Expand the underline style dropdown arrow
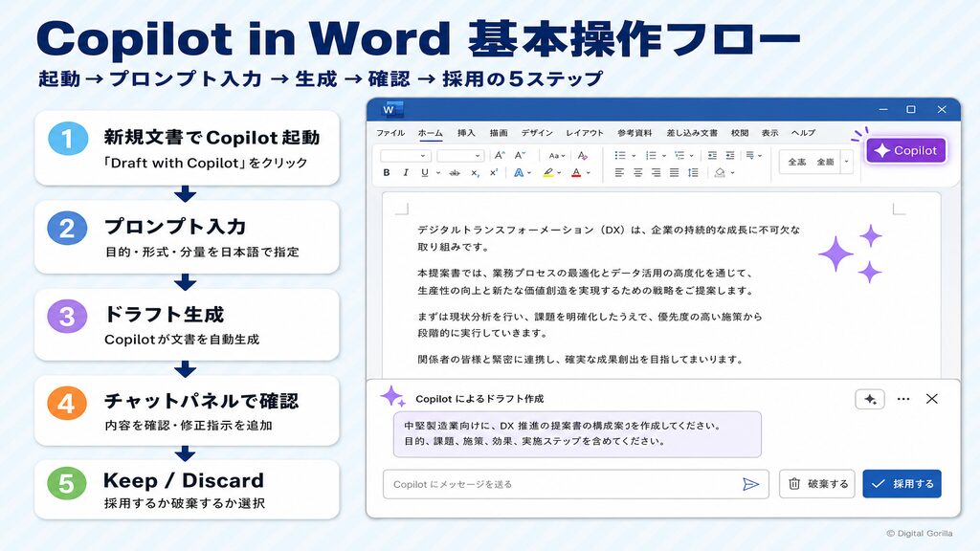The height and width of the screenshot is (551, 980). 438,173
